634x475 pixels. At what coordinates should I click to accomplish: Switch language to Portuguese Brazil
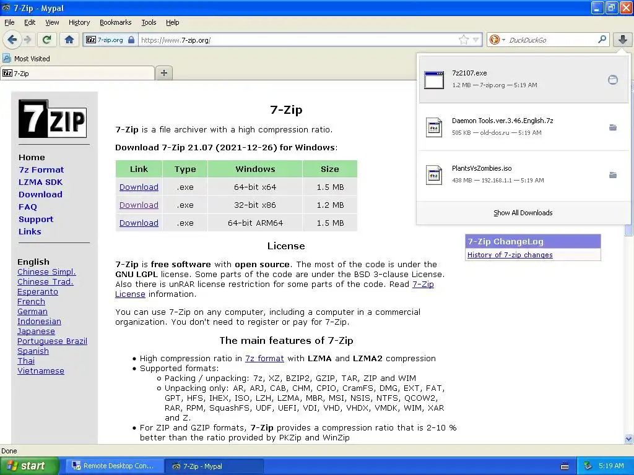(52, 341)
